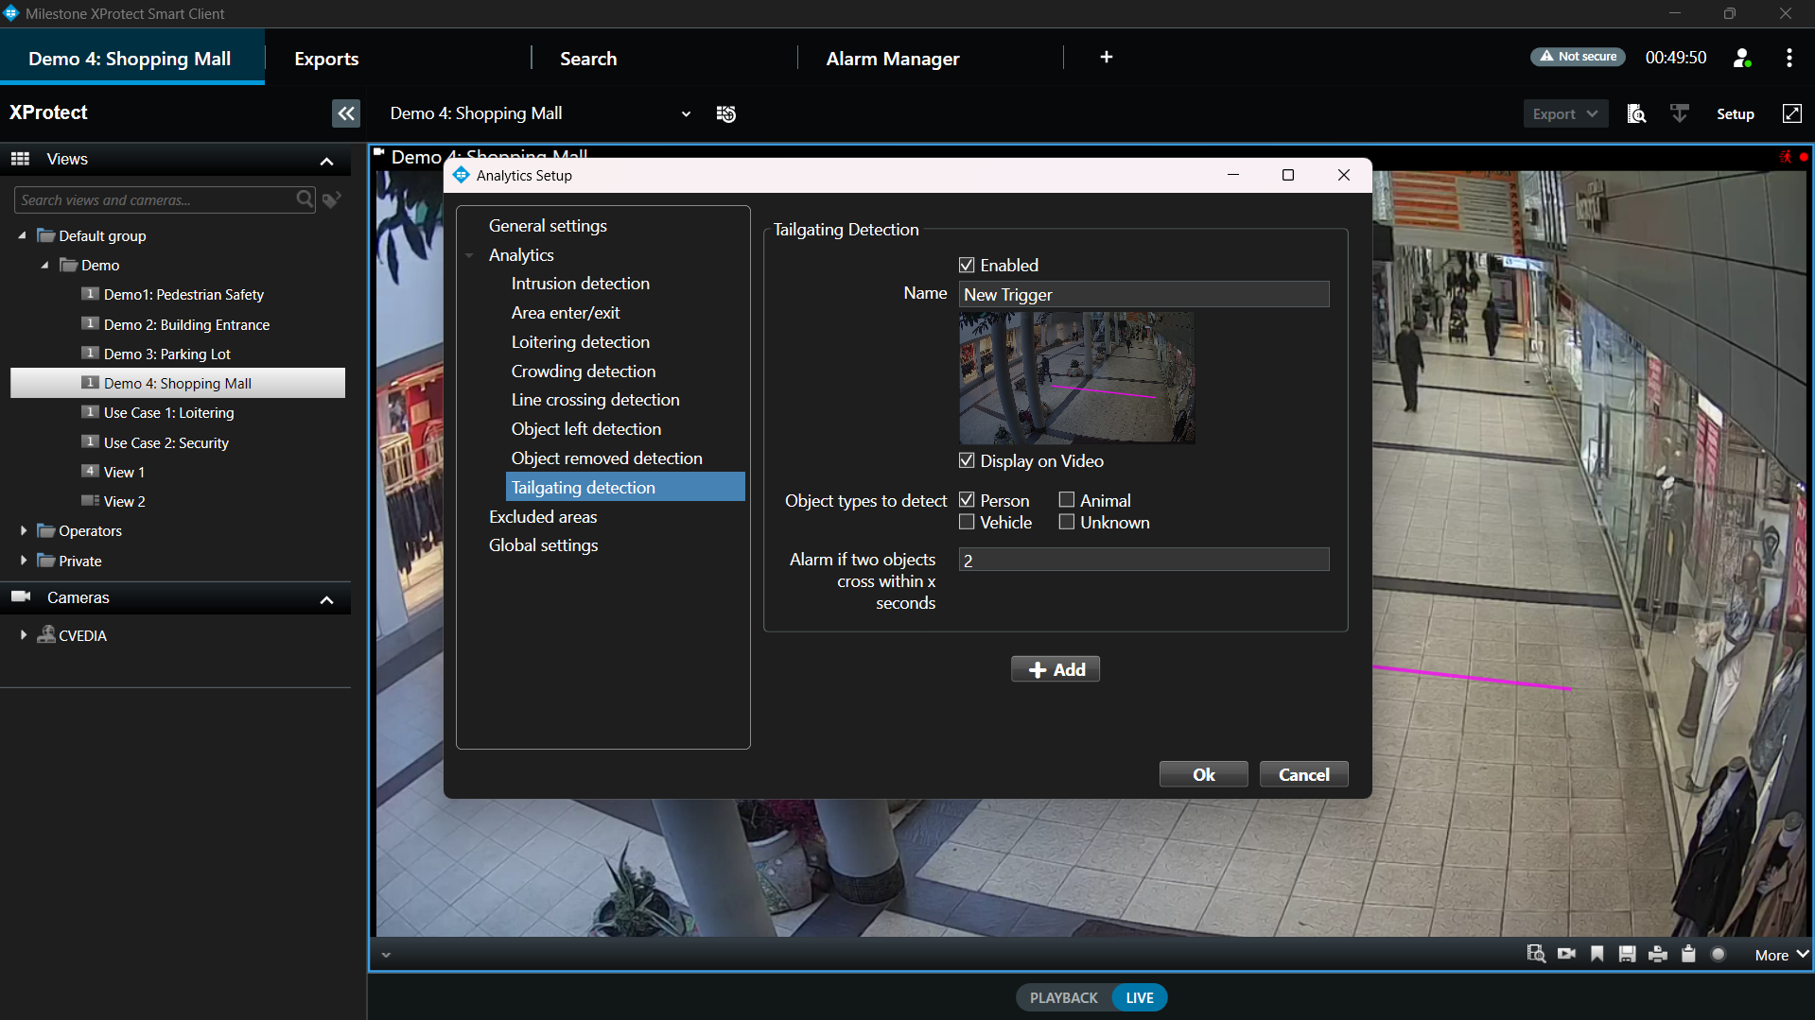Image resolution: width=1815 pixels, height=1020 pixels.
Task: Collapse the Demo folder
Action: (x=44, y=265)
